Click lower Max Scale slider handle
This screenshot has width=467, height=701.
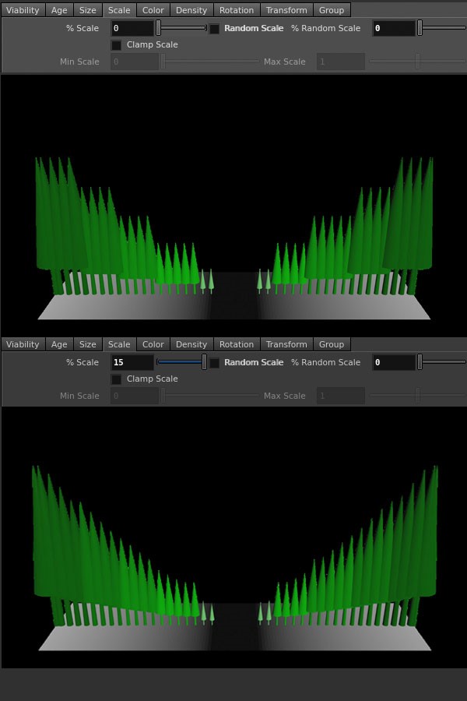pos(417,396)
